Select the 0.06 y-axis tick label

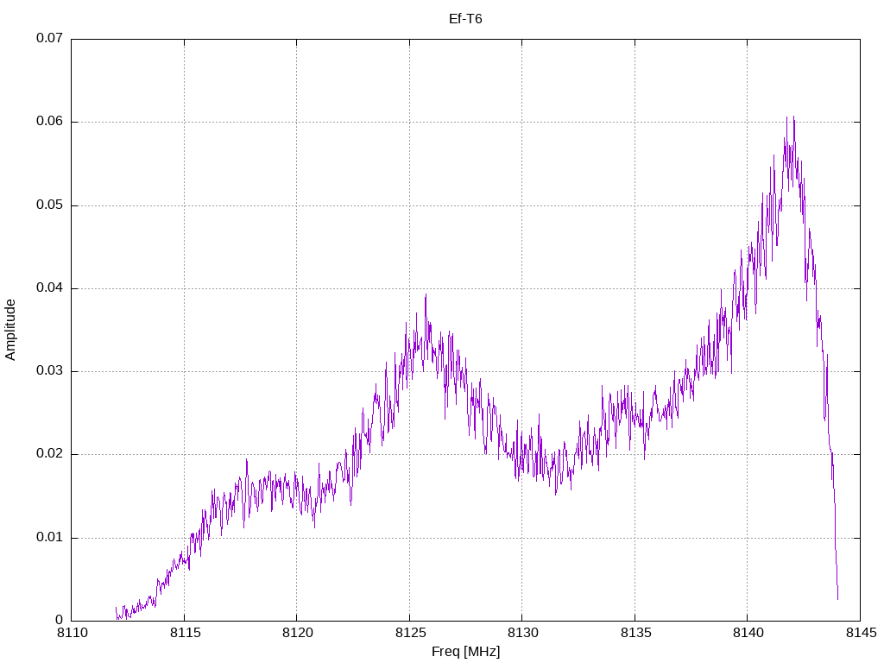pyautogui.click(x=49, y=122)
